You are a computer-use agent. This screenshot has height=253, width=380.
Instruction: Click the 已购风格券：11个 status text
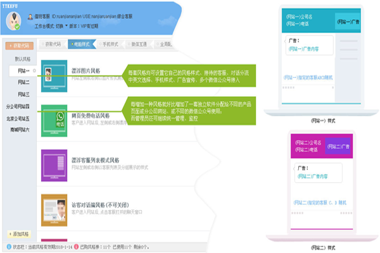96,247
